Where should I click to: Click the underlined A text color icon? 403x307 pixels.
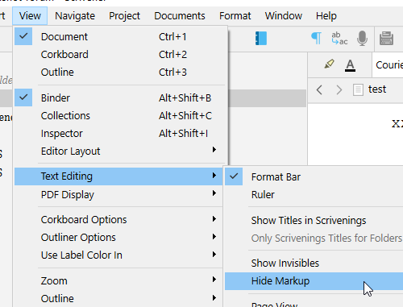point(350,65)
